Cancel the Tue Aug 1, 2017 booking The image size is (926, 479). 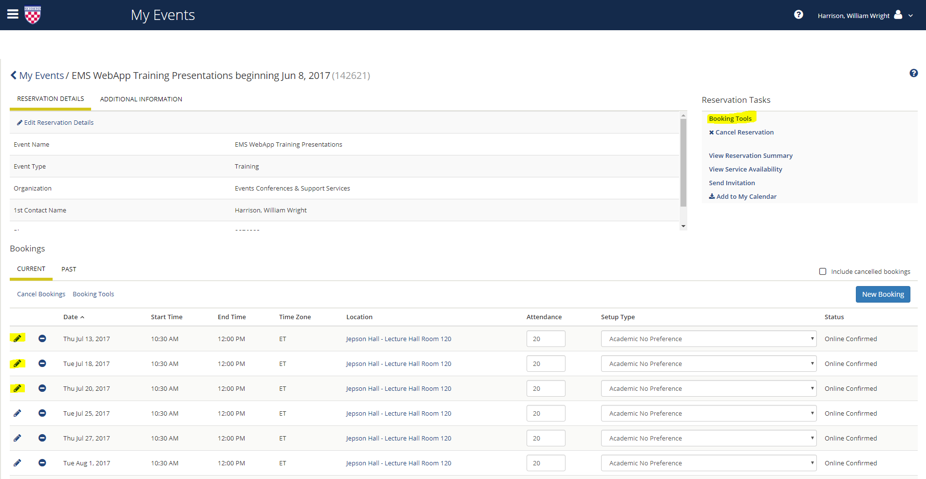point(42,462)
